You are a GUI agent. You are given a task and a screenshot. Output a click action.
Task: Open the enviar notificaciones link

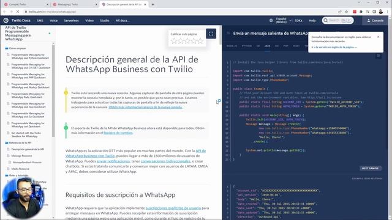coord(113,161)
